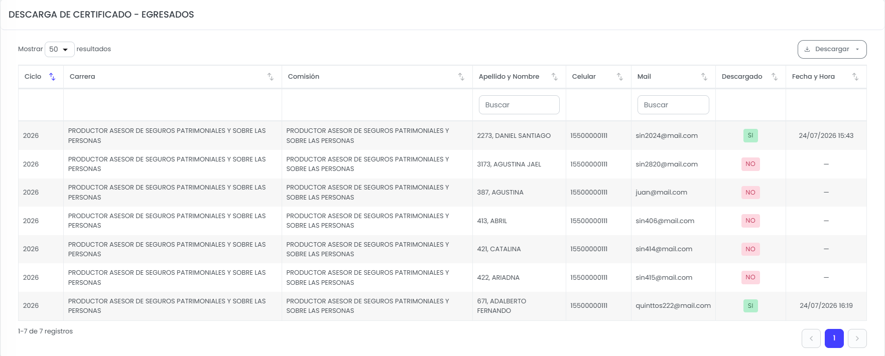Click email sin414@mail.com

pos(664,249)
